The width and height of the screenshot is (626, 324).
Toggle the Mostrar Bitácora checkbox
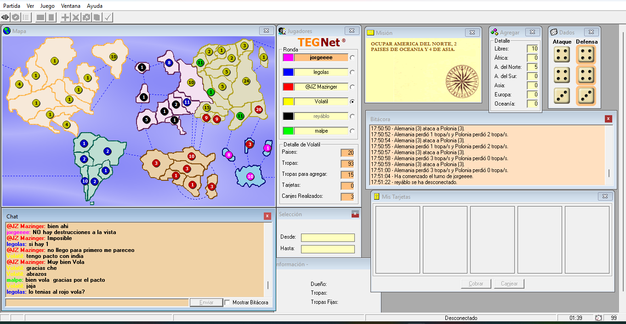click(228, 302)
